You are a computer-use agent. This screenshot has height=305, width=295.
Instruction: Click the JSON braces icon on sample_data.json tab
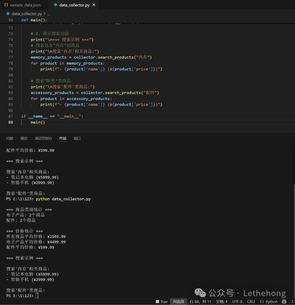[6, 5]
